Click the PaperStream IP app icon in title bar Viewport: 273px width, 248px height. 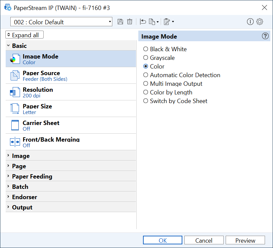(8, 8)
